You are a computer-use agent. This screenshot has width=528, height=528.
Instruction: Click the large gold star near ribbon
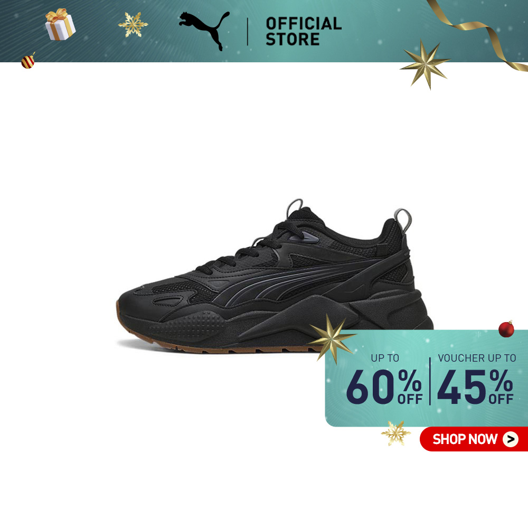pyautogui.click(x=425, y=64)
